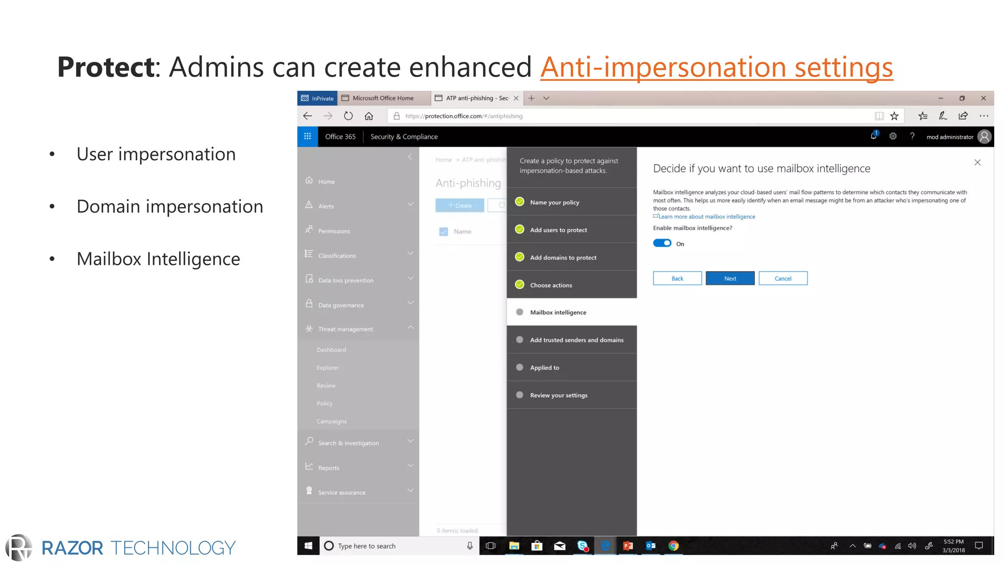Toggle the Name column select-all checkbox
This screenshot has height=565, width=1005.
pyautogui.click(x=444, y=231)
